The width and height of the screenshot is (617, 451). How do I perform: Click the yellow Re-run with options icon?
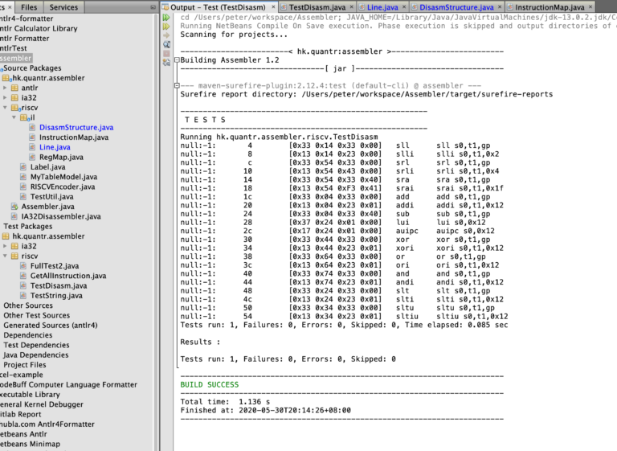166,27
